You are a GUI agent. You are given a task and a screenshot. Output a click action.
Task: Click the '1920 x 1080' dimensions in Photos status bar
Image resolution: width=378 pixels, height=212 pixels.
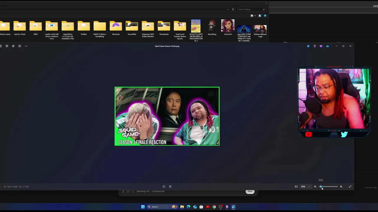point(12,187)
